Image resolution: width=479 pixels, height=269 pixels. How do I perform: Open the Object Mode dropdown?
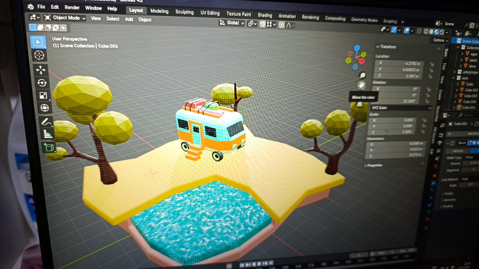pyautogui.click(x=65, y=18)
